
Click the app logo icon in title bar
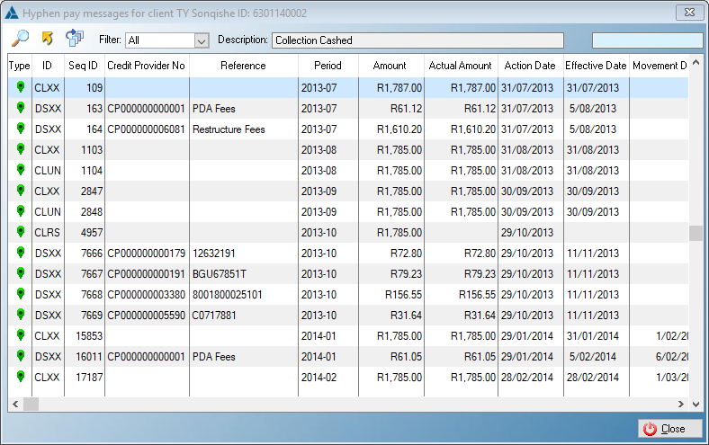pos(12,13)
